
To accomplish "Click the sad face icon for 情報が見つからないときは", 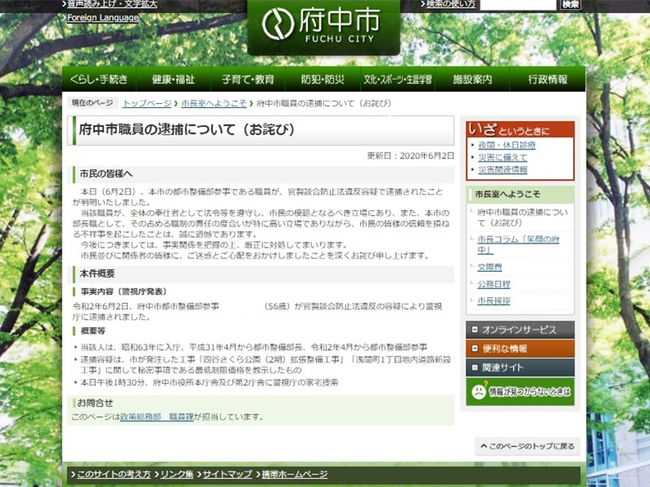I will (x=477, y=391).
